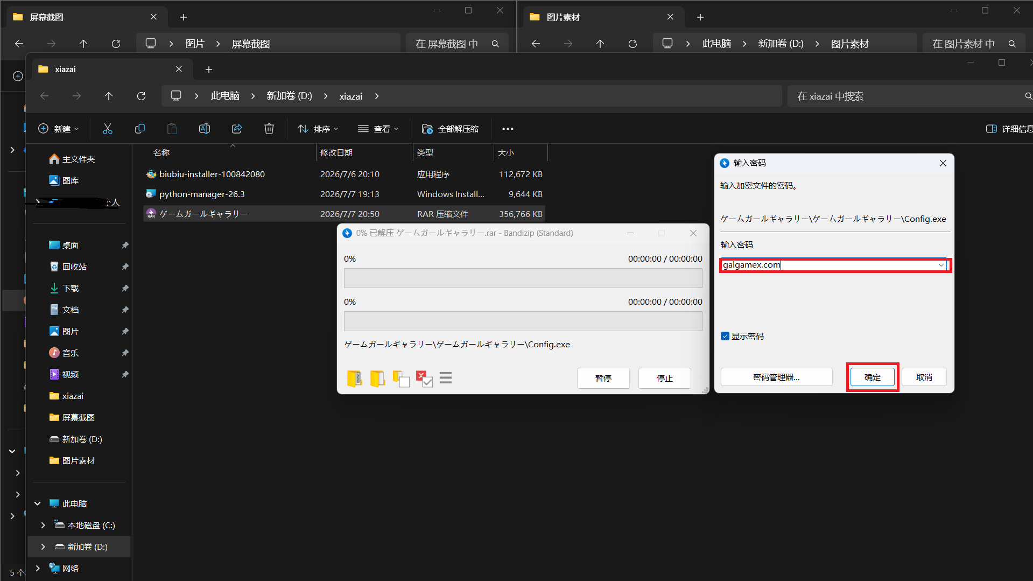Click the search icon in xiazai search box
Viewport: 1033px width, 581px height.
tap(1028, 96)
